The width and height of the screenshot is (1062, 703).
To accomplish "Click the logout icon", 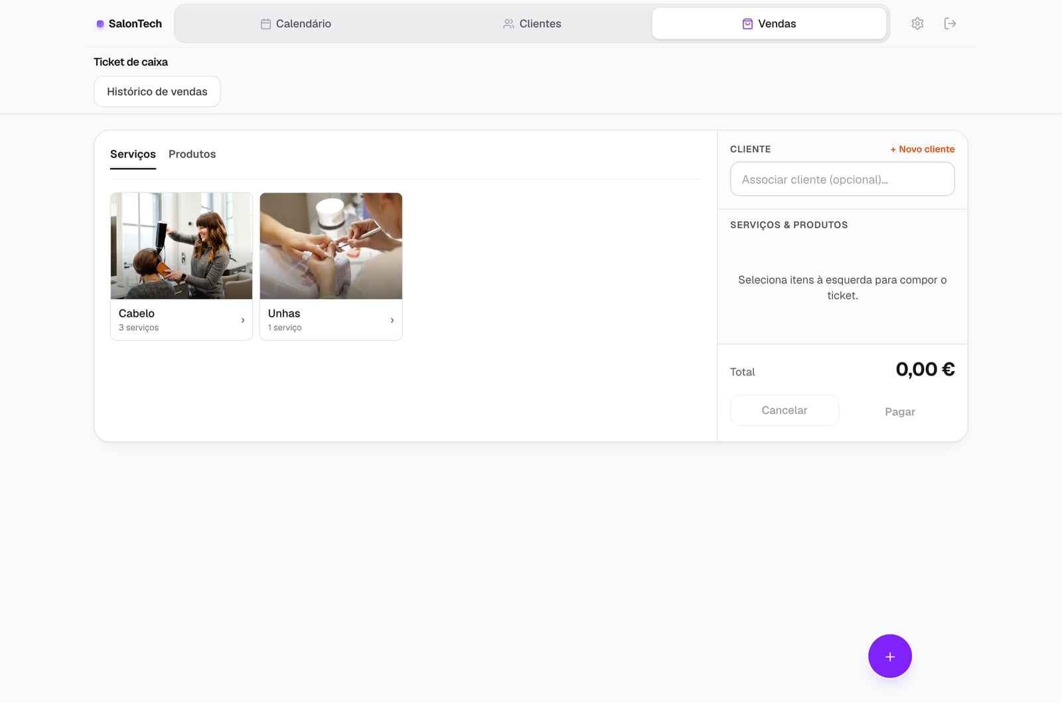I will (x=950, y=24).
